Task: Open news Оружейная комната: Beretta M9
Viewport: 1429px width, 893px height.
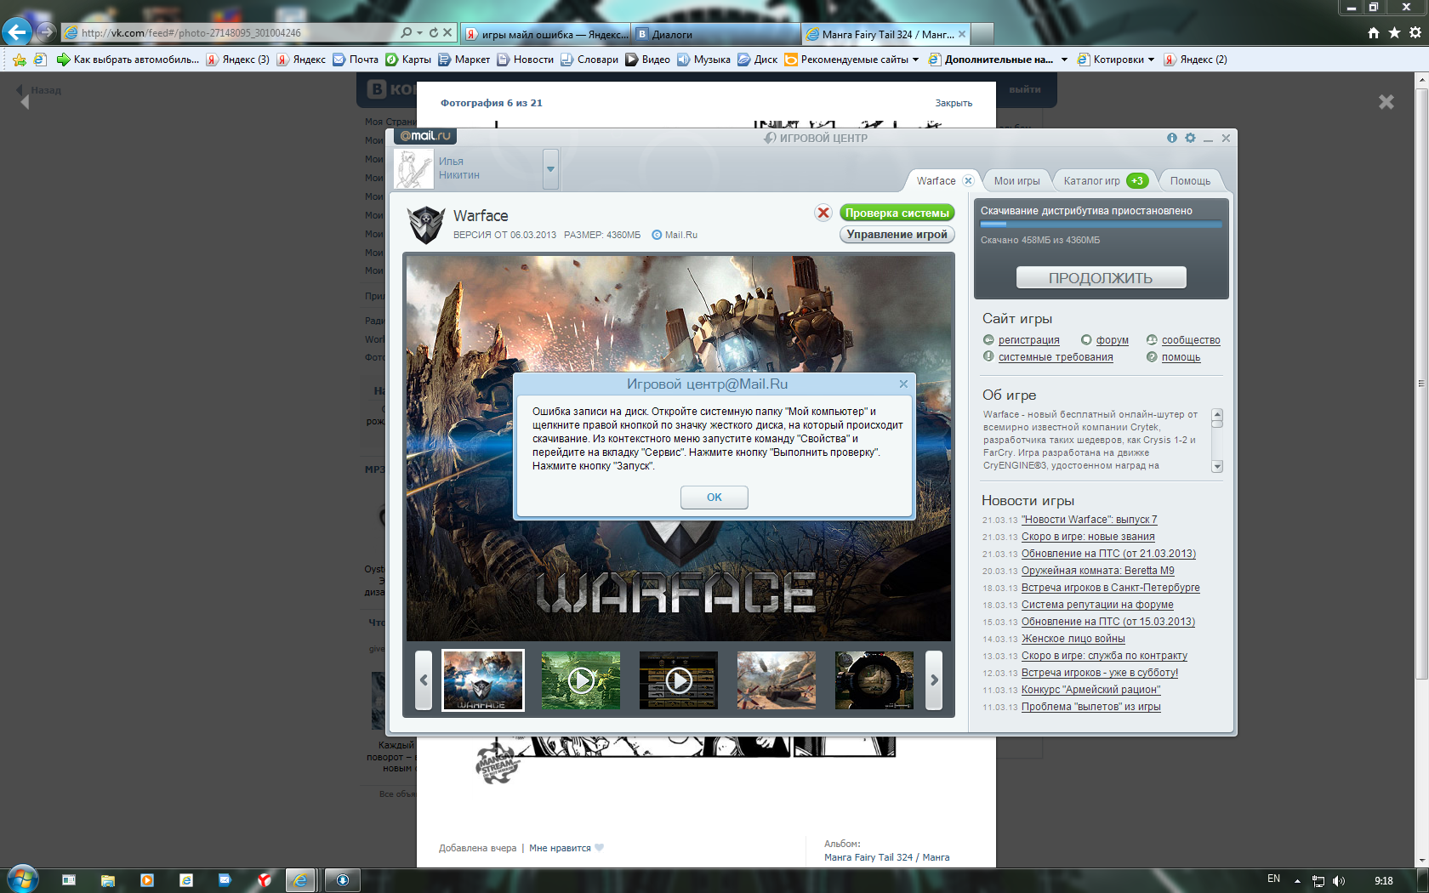Action: tap(1097, 571)
